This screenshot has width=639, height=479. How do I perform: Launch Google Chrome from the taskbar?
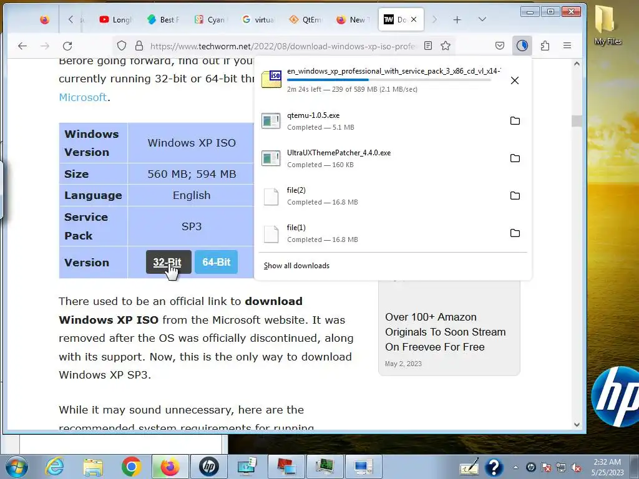tap(131, 467)
